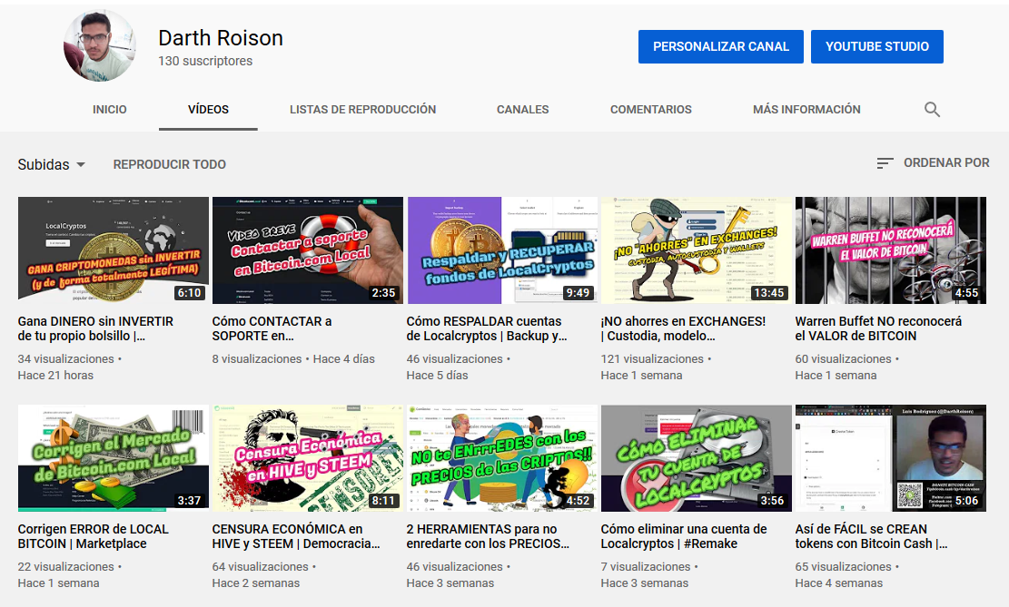
Task: Click the title 'Cómo eliminar una cuenta de Localcryptos'
Action: pyautogui.click(x=683, y=536)
